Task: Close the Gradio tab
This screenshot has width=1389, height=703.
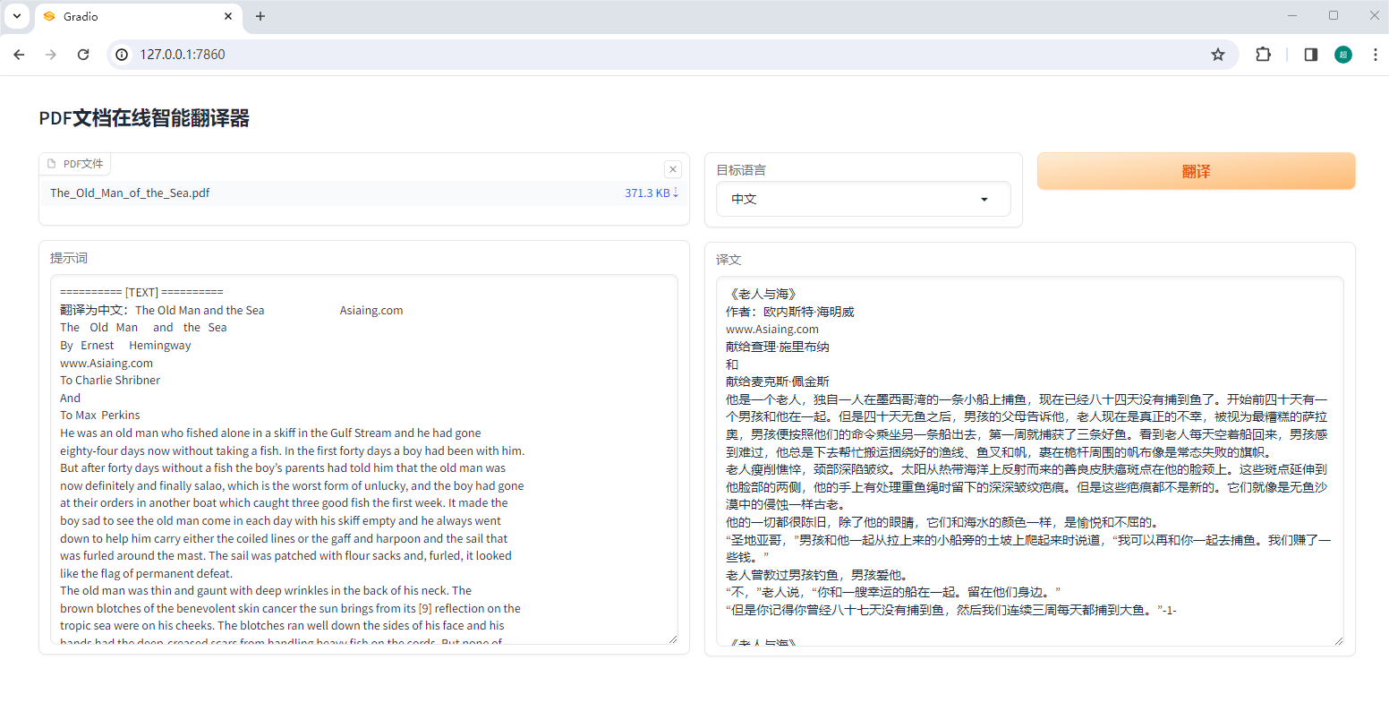Action: pyautogui.click(x=228, y=16)
